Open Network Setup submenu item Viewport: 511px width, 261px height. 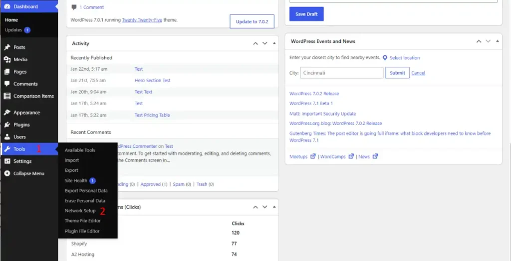(80, 211)
